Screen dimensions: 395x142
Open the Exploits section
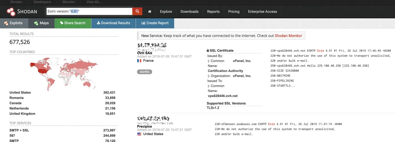(14, 23)
